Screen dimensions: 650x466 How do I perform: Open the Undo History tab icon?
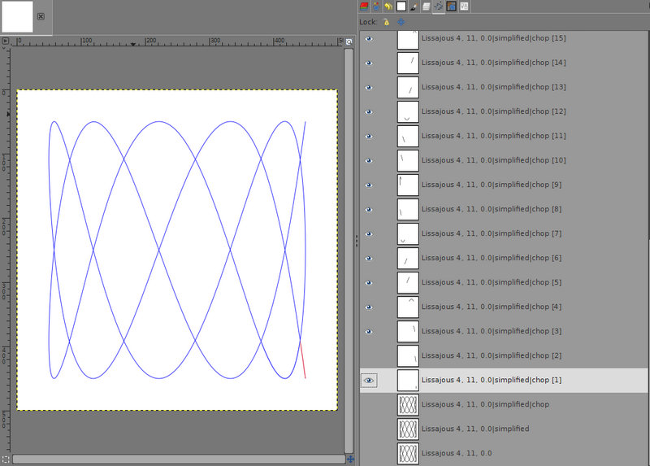click(x=388, y=6)
